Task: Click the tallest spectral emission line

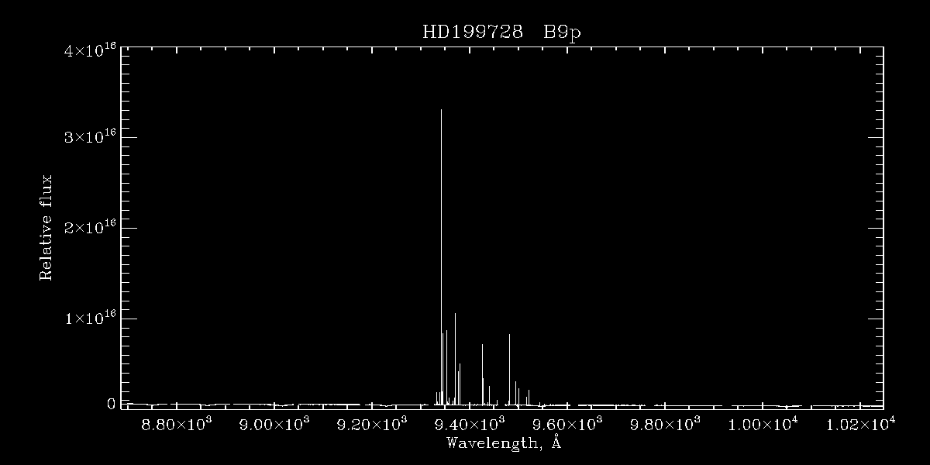Action: [441, 257]
